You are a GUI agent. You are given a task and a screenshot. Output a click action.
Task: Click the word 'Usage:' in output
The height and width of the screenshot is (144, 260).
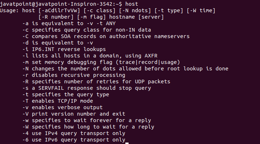point(9,10)
